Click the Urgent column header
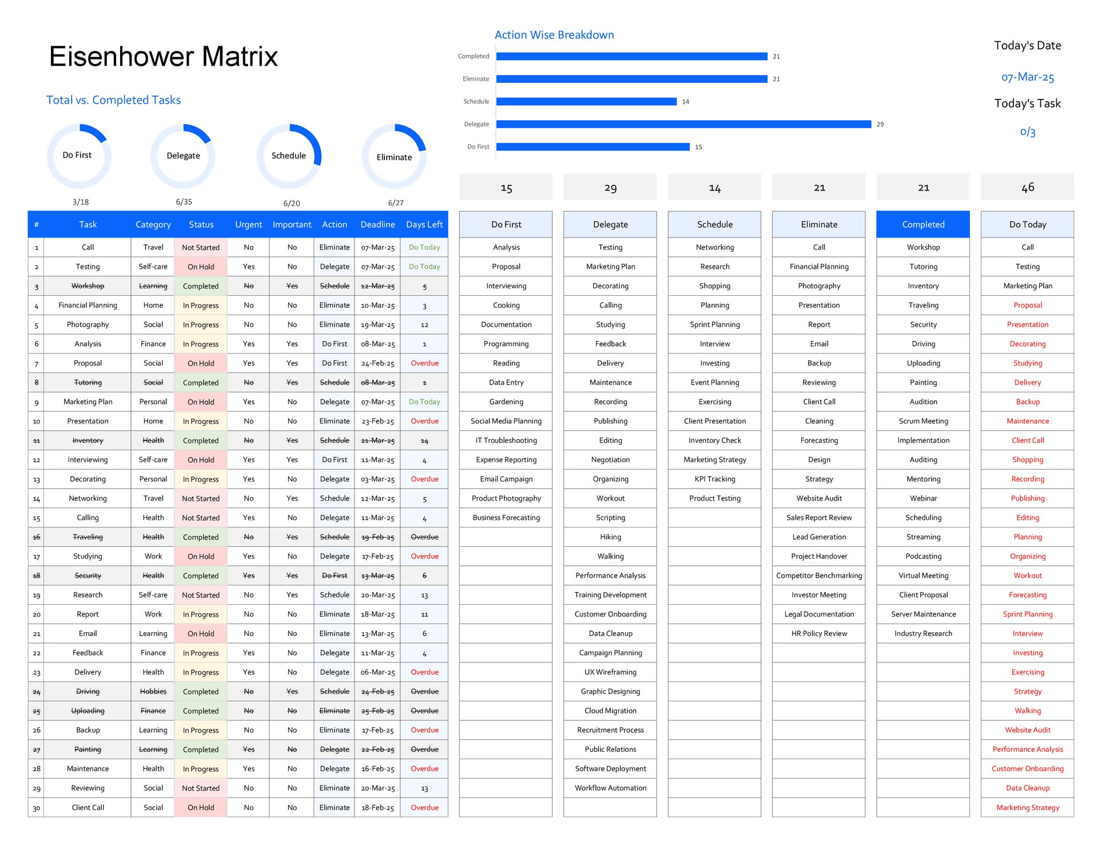 point(248,224)
